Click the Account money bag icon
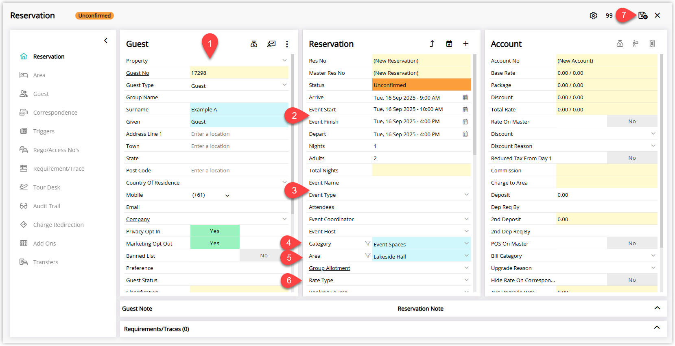This screenshot has width=675, height=346. pyautogui.click(x=620, y=44)
